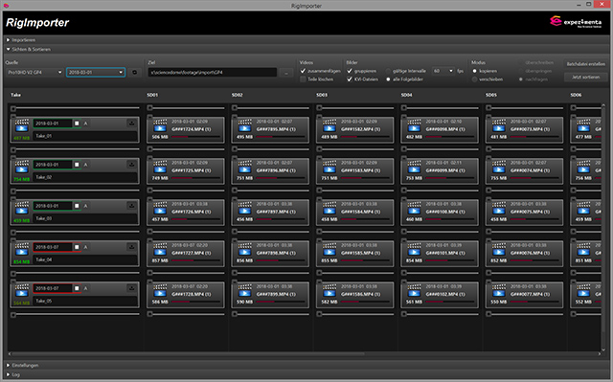
Task: Click the clip icon of G###1724.MP4
Action: 160,125
